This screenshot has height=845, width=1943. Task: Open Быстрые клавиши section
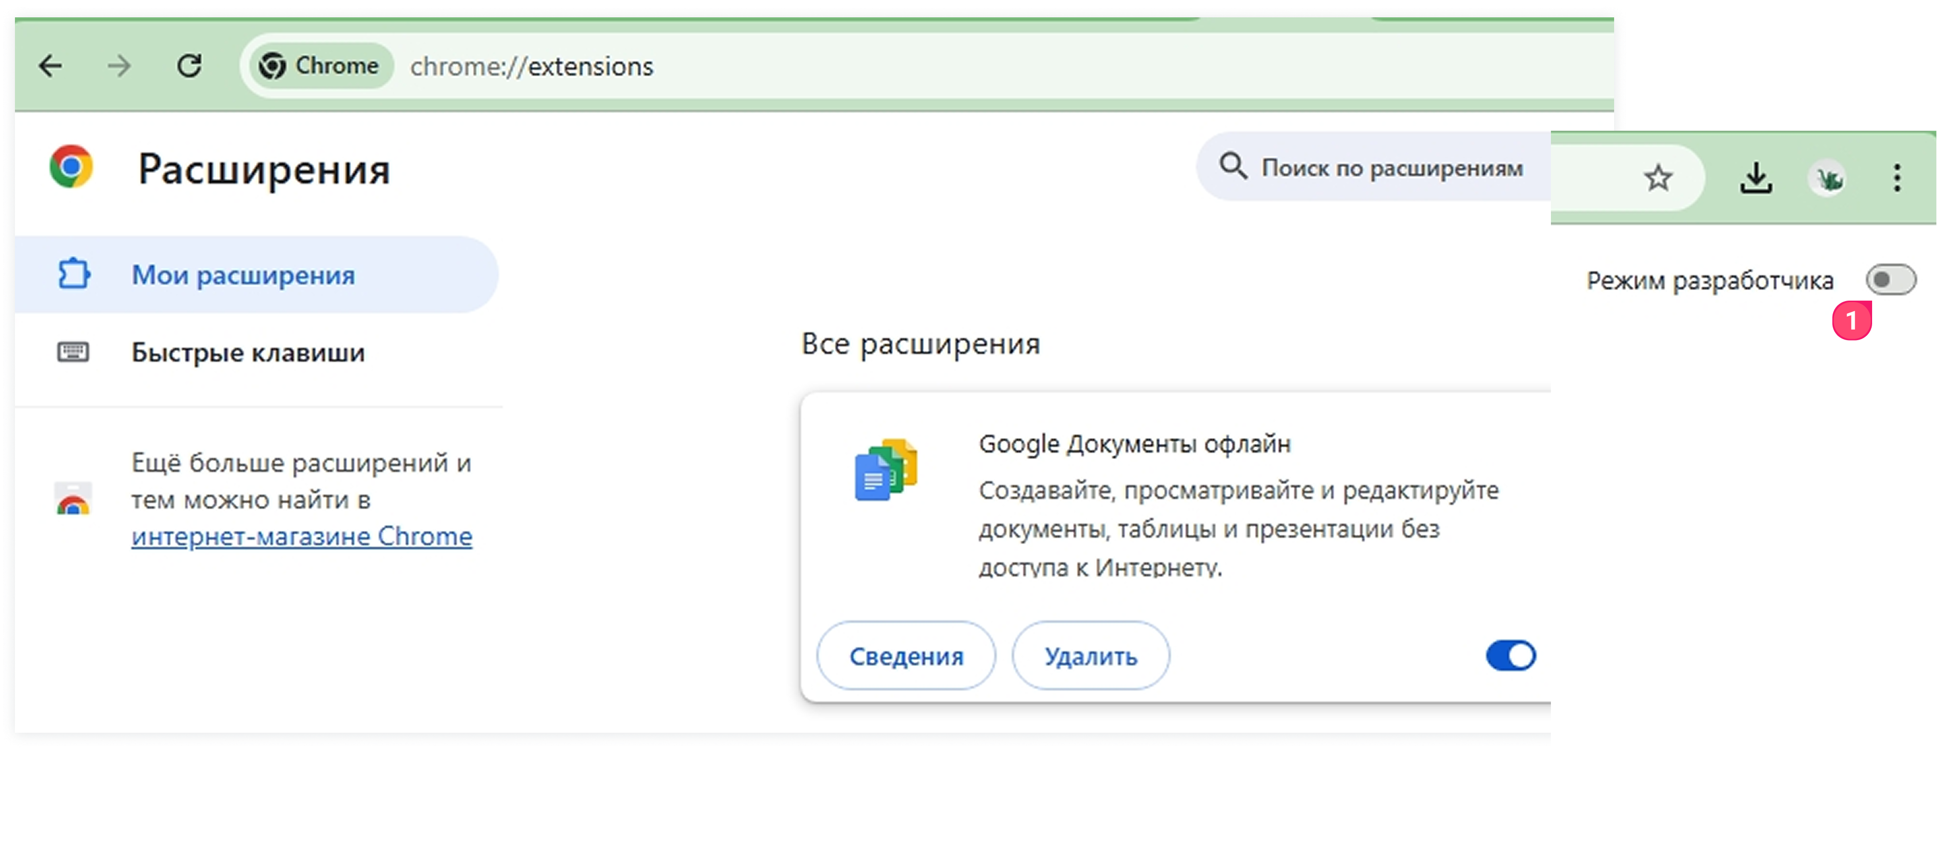click(256, 352)
